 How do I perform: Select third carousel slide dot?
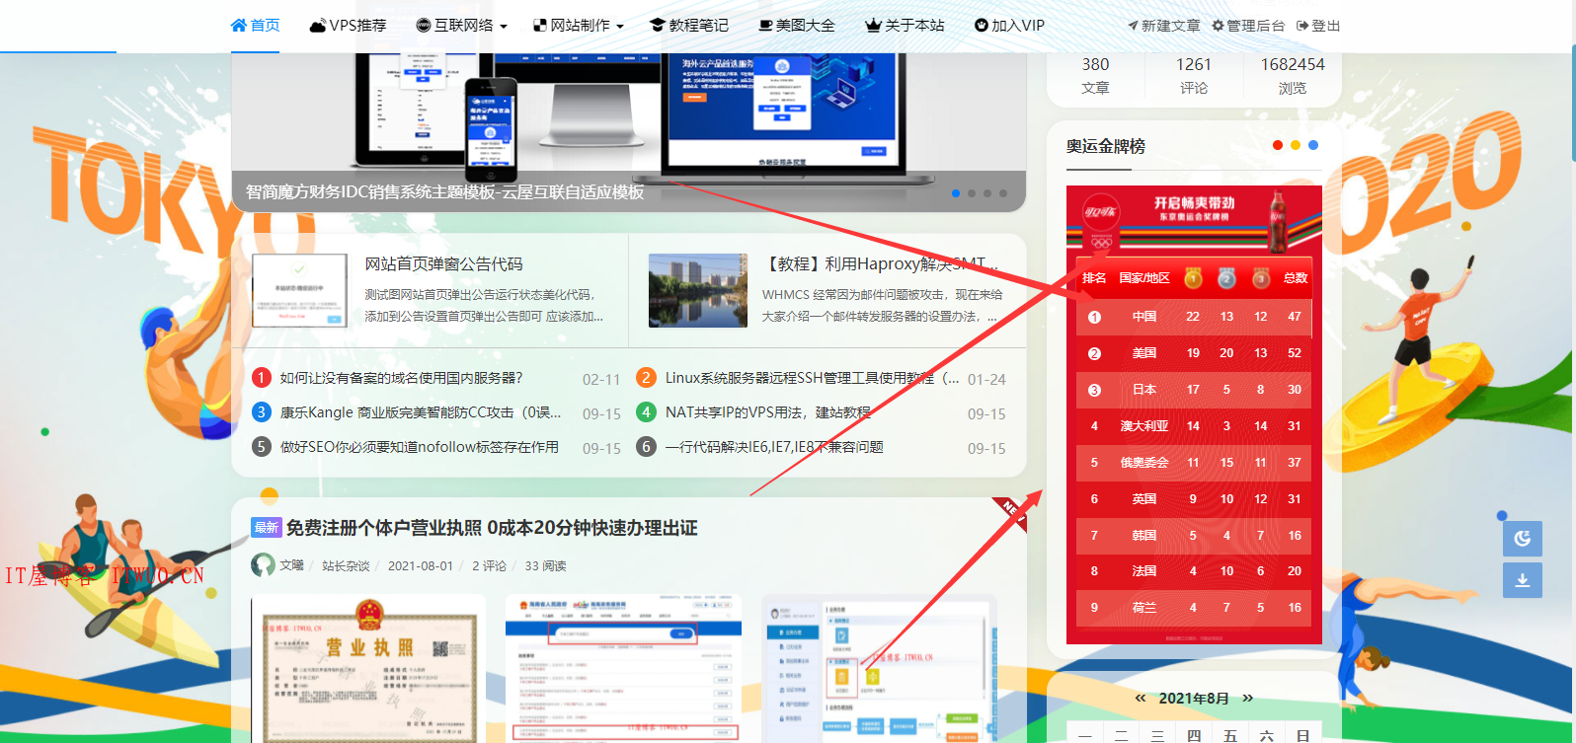[987, 193]
